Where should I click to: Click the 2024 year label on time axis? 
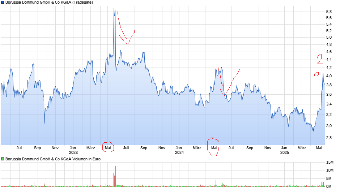pyautogui.click(x=179, y=152)
